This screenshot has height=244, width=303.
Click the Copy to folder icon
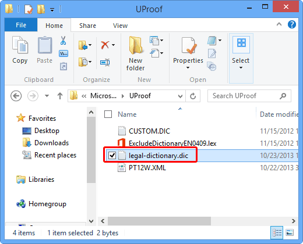(83, 62)
